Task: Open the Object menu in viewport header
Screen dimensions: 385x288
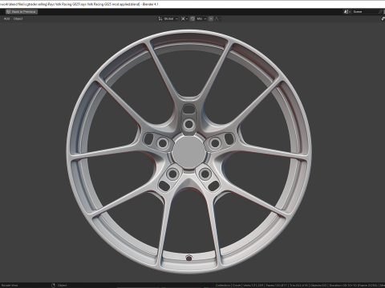Action: 18,18
